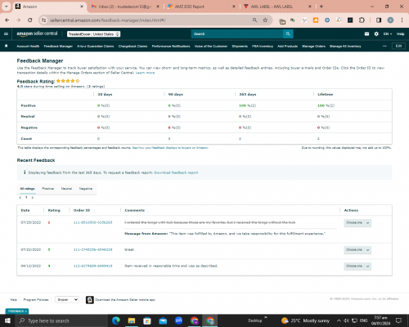Open order 112-6374609-6499419 link
The height and width of the screenshot is (327, 409).
click(92, 266)
